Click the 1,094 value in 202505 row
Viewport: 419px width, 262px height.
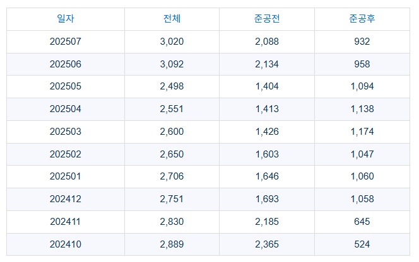(362, 86)
